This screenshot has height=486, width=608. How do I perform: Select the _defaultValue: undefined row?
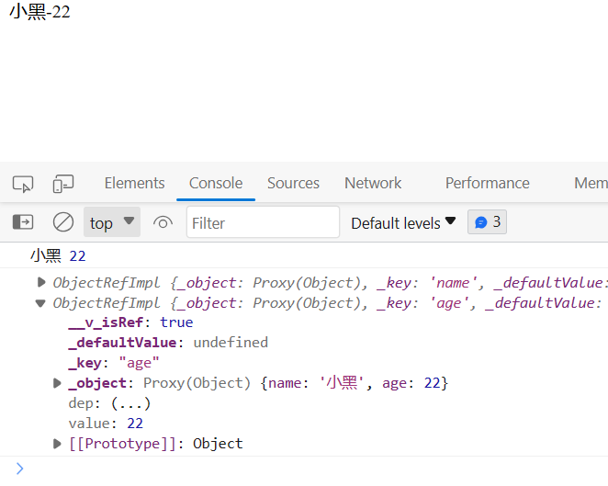168,343
